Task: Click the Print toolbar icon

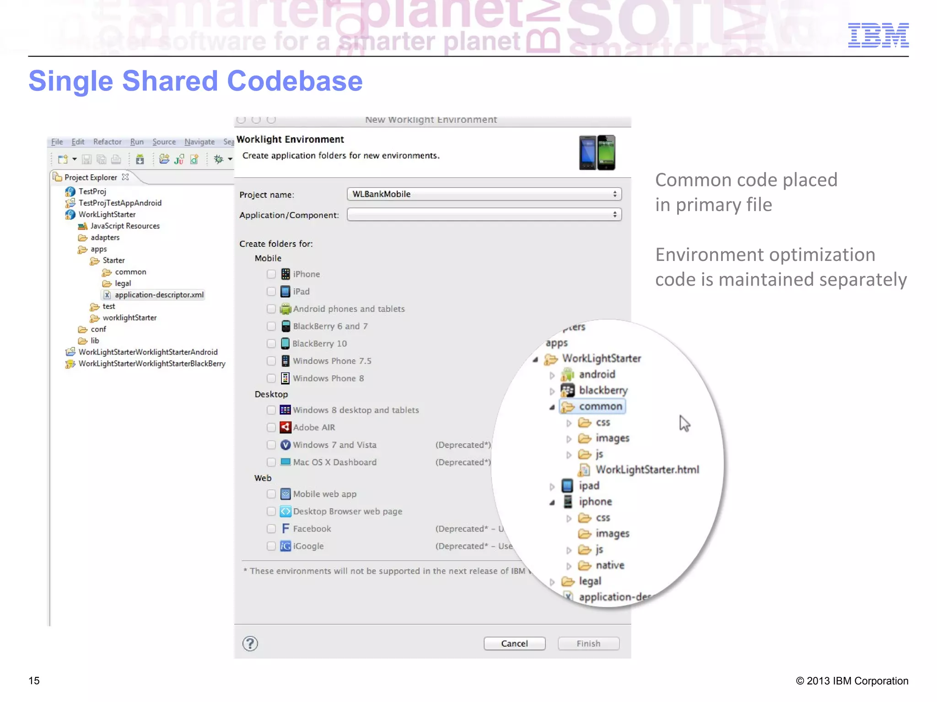Action: click(x=116, y=159)
